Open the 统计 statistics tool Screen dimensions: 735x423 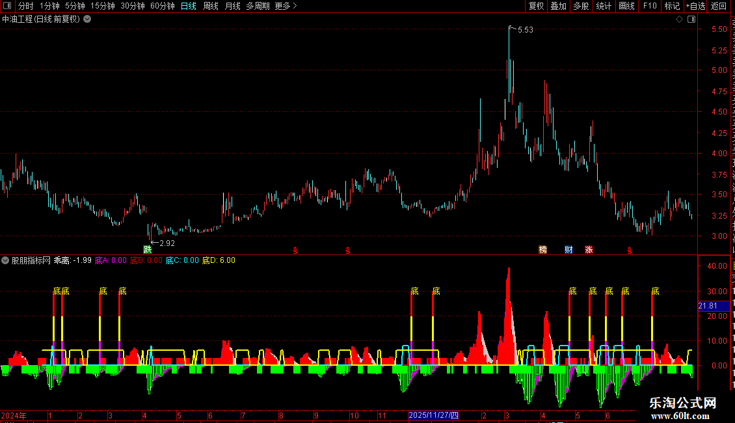(x=604, y=6)
